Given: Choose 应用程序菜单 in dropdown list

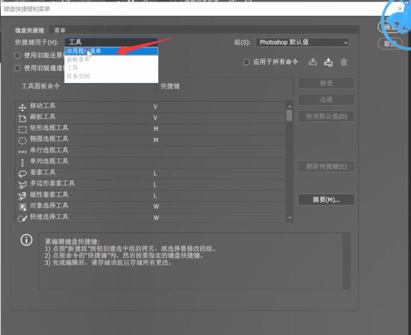Looking at the screenshot, I should coord(111,51).
